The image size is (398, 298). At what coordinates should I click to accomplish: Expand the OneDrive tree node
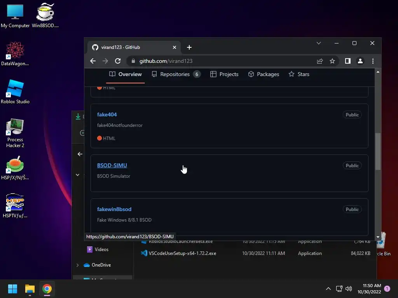coord(77,265)
